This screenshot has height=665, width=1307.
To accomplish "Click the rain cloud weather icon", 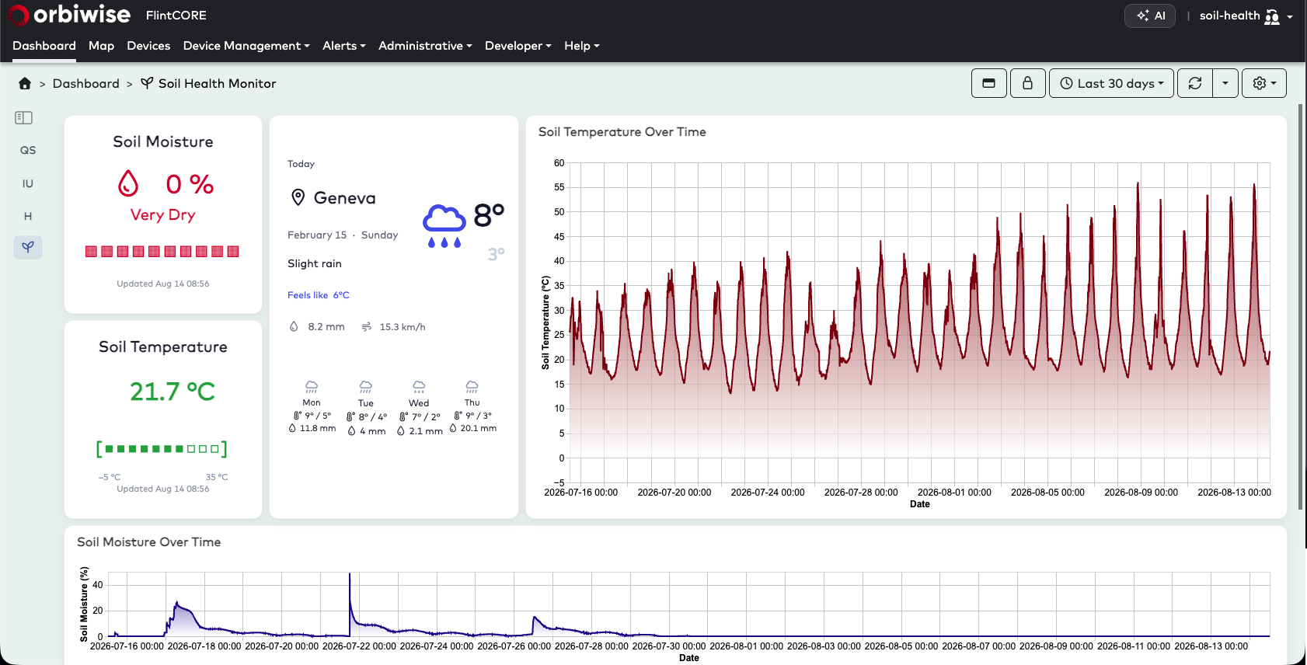I will (444, 226).
